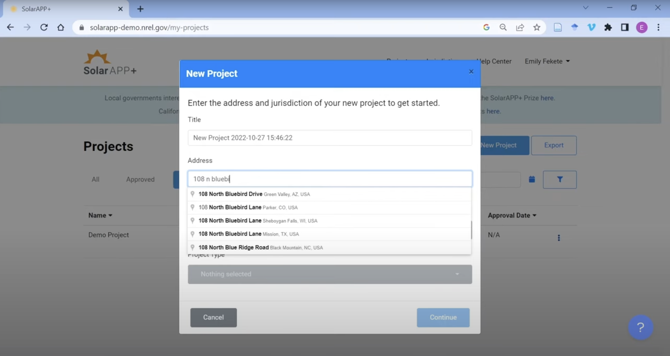Viewport: 670px width, 356px height.
Task: Open the Extensions puzzle piece menu
Action: pos(608,27)
